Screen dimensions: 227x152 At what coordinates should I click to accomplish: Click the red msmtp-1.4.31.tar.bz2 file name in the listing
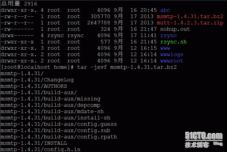[190, 17]
